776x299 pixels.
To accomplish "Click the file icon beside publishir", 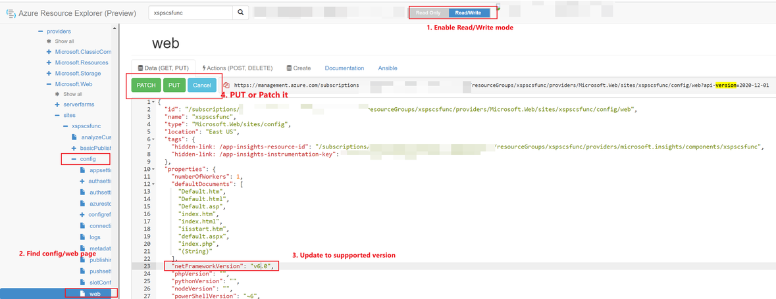I will point(83,260).
